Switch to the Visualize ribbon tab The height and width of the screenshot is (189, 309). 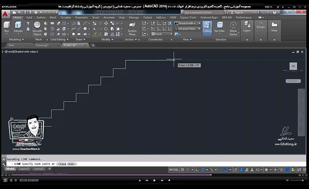[66, 17]
